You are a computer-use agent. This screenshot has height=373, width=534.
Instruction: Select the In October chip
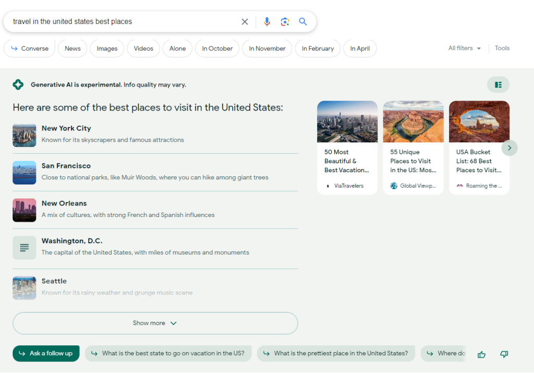(217, 49)
